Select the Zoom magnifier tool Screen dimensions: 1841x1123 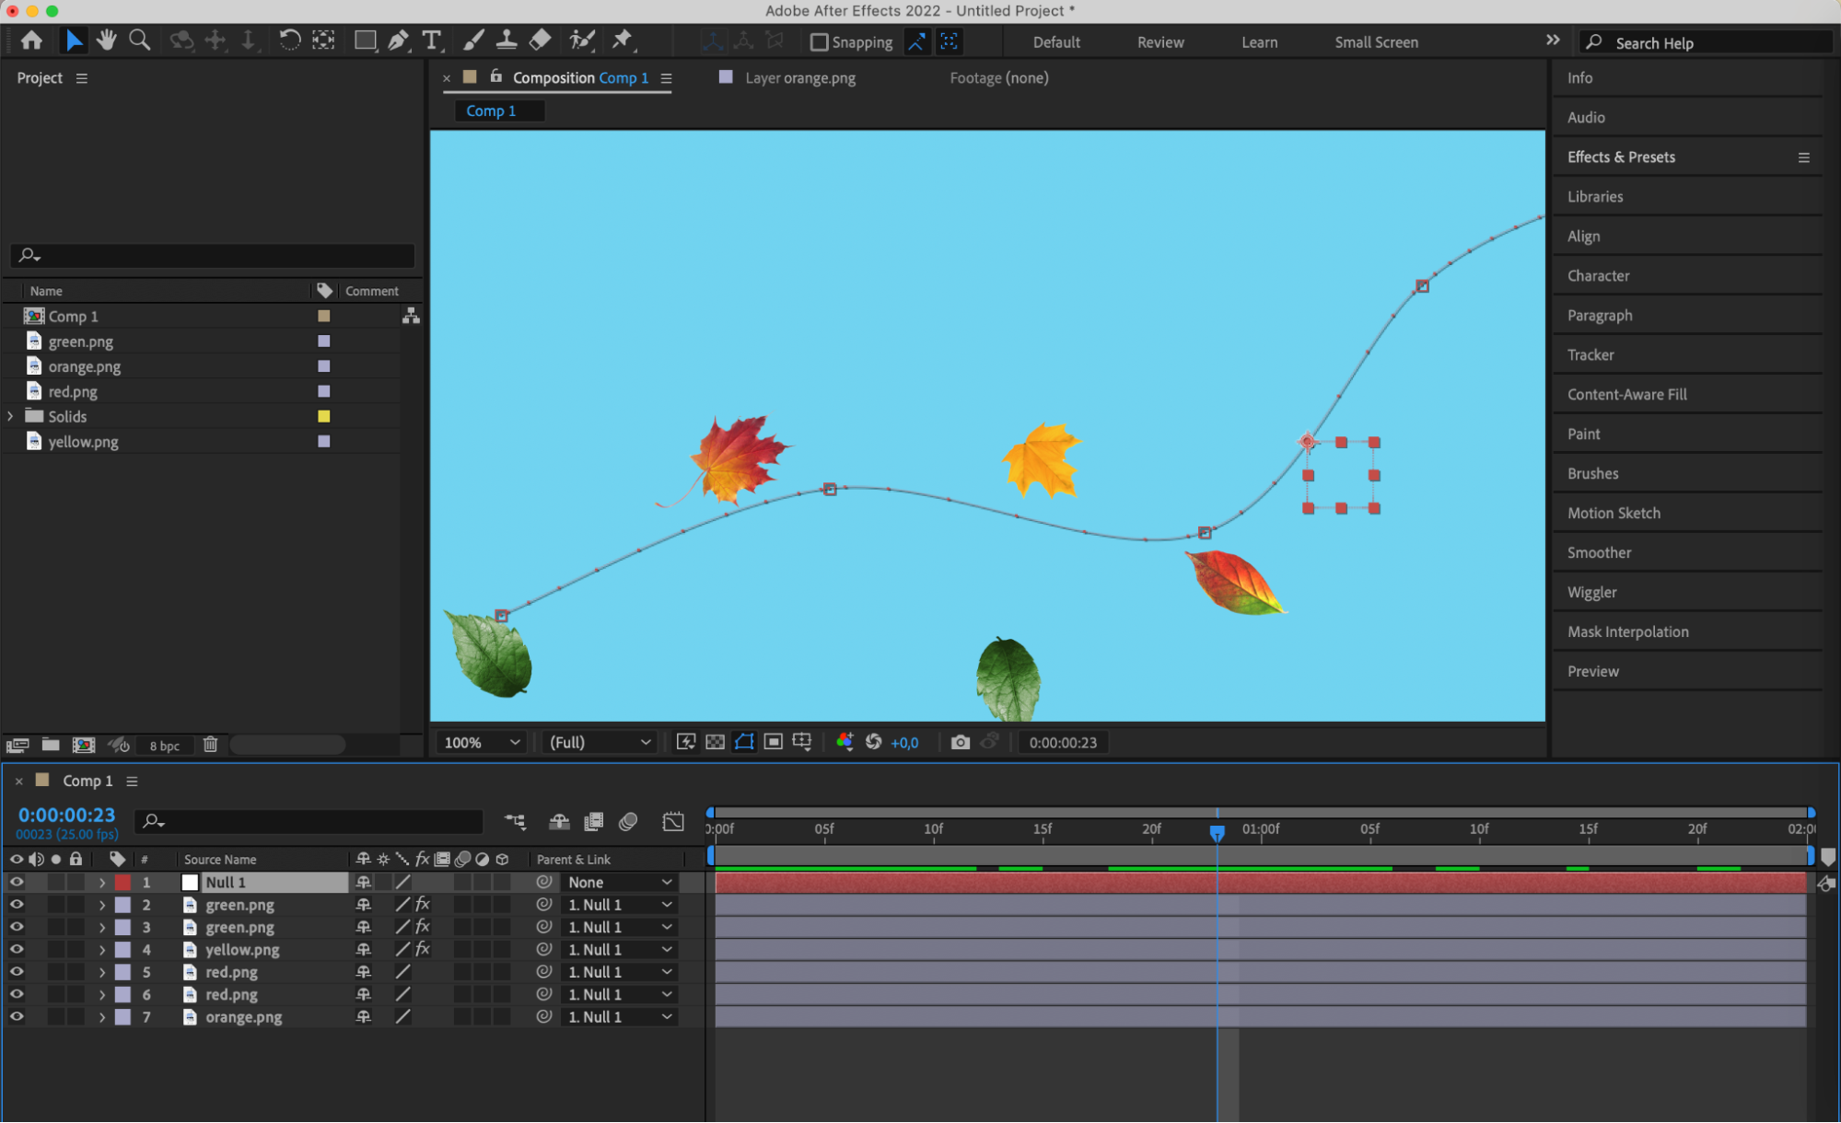click(140, 41)
